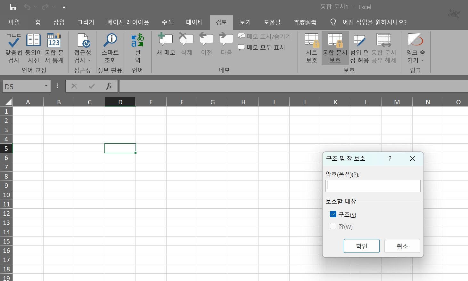468x281 pixels.
Task: Click 메모 모두 표시 show all comments
Action: pos(262,47)
